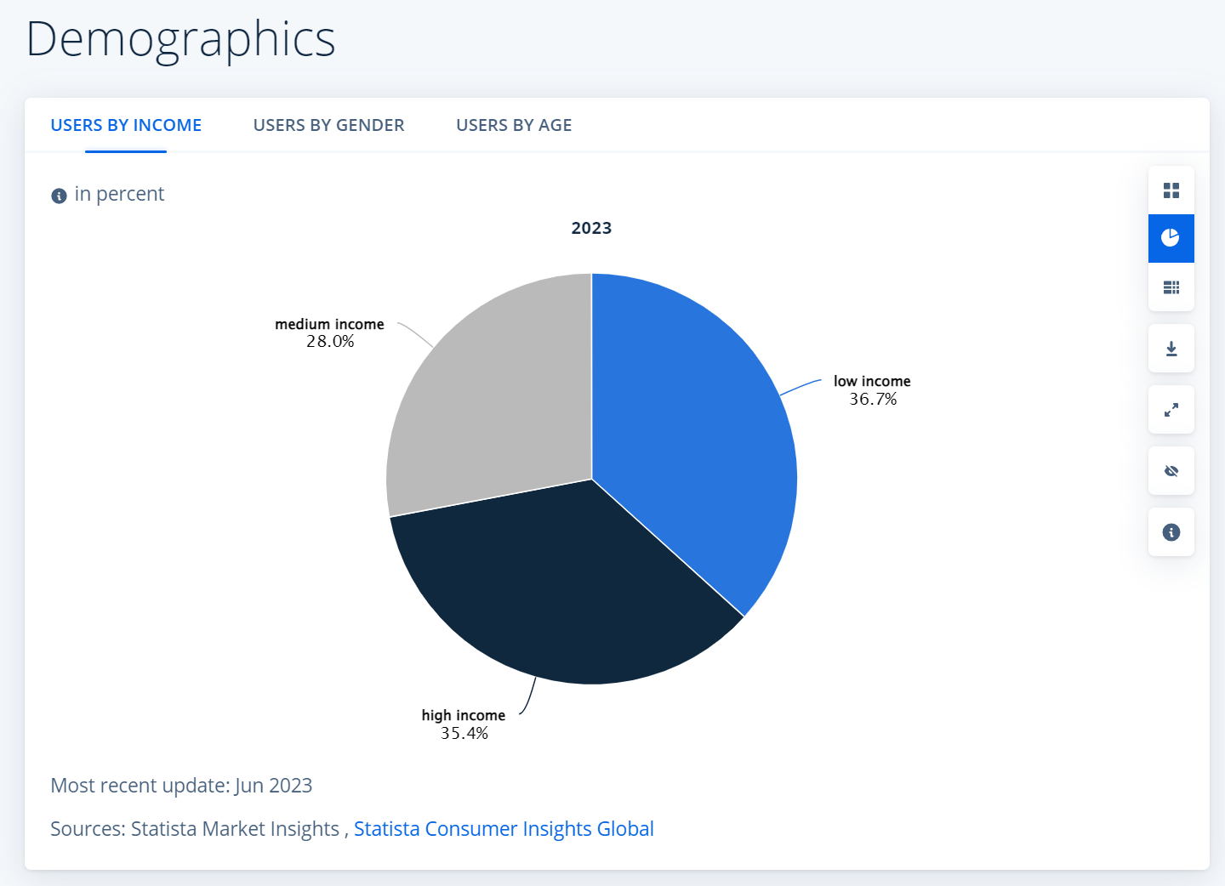Click the 'medium income' label
1225x886 pixels.
click(329, 324)
